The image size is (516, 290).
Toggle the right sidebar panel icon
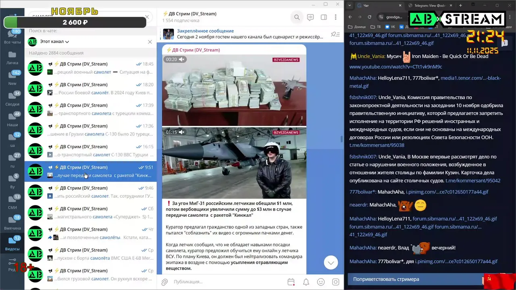pos(324,17)
